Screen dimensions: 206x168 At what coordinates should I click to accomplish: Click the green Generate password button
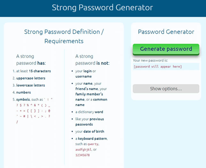pyautogui.click(x=166, y=49)
